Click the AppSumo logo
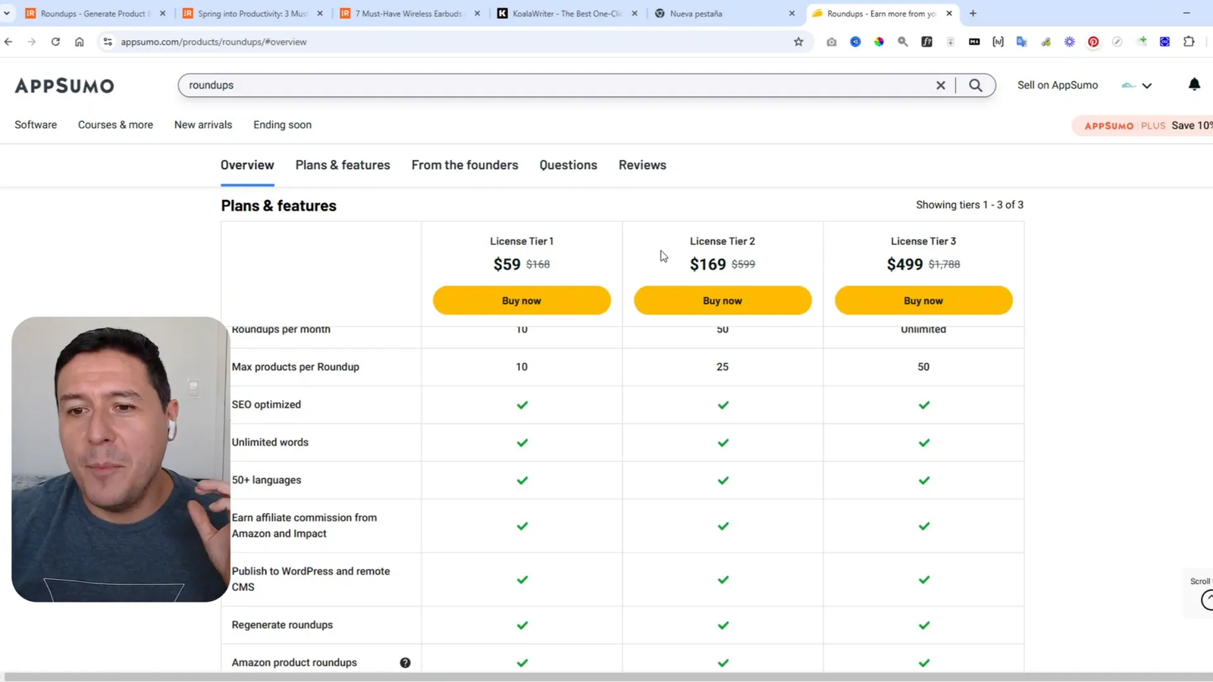 [64, 86]
